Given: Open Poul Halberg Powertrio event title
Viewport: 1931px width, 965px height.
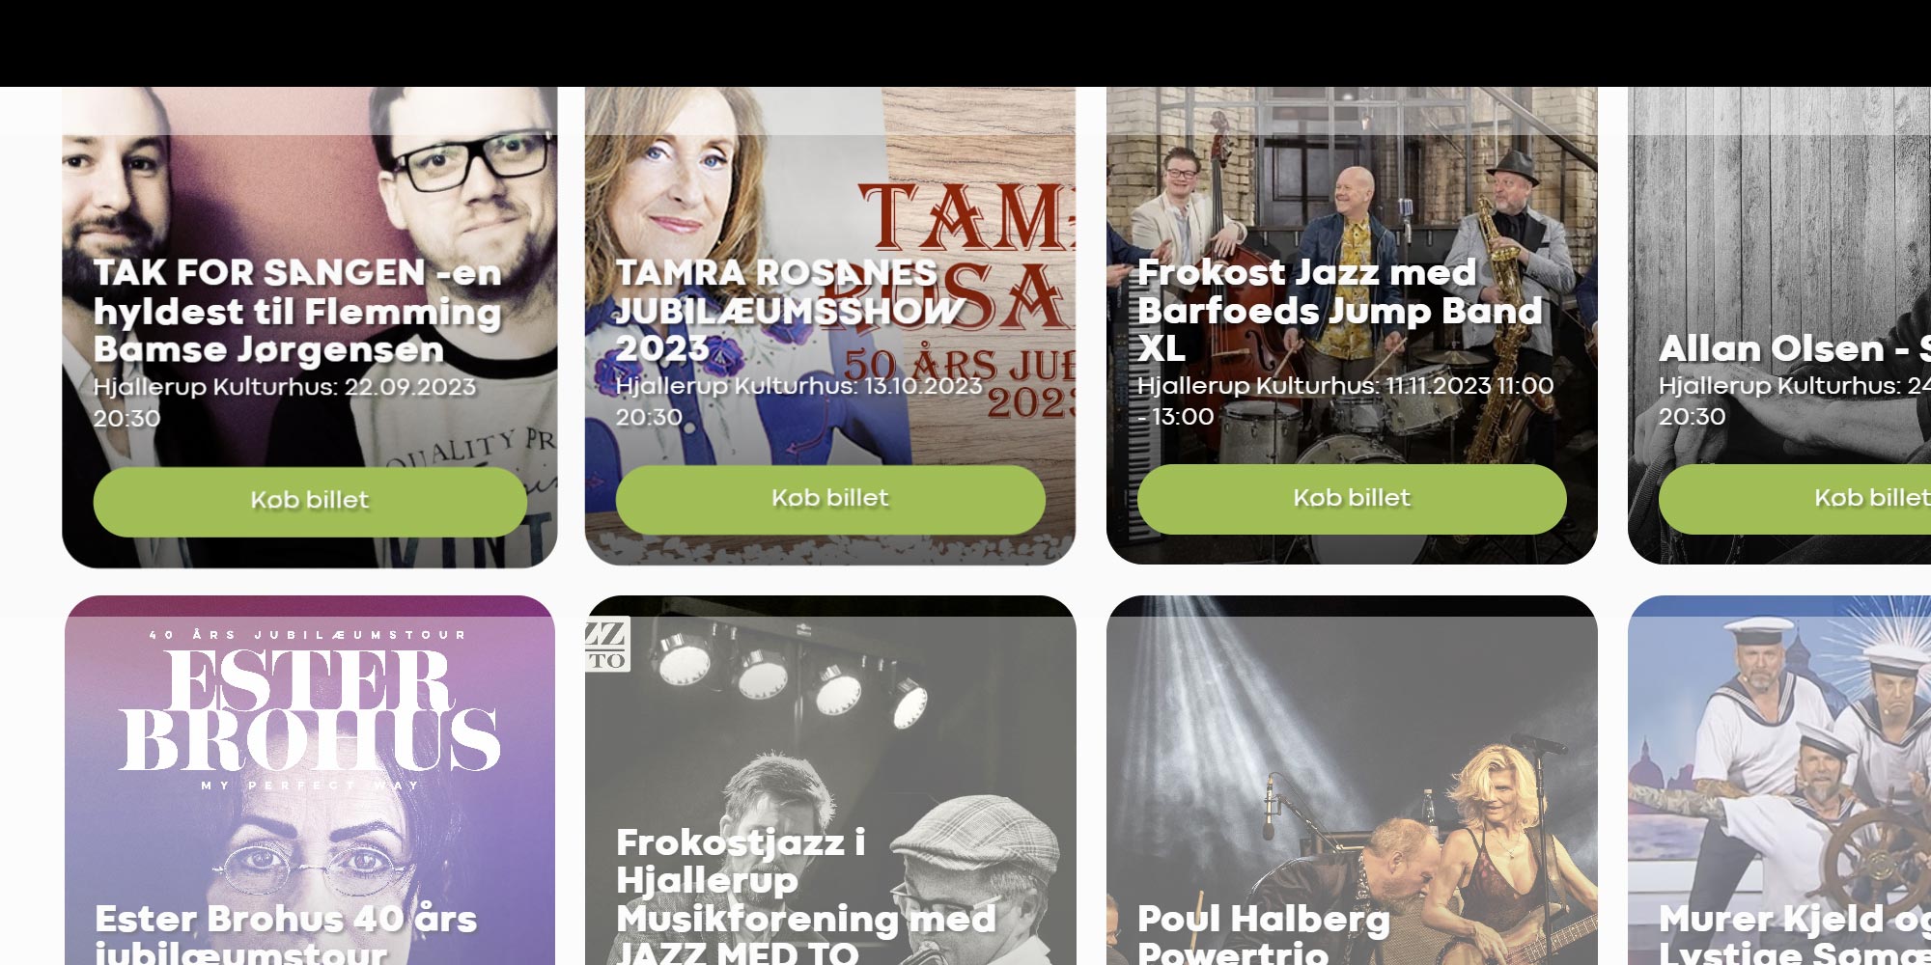Looking at the screenshot, I should pos(1264,933).
